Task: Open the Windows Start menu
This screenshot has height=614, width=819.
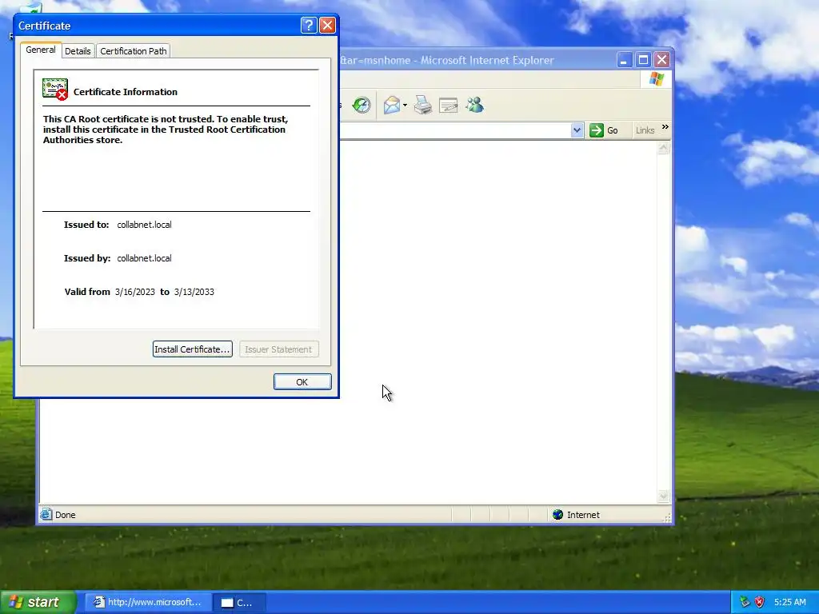Action: point(38,602)
